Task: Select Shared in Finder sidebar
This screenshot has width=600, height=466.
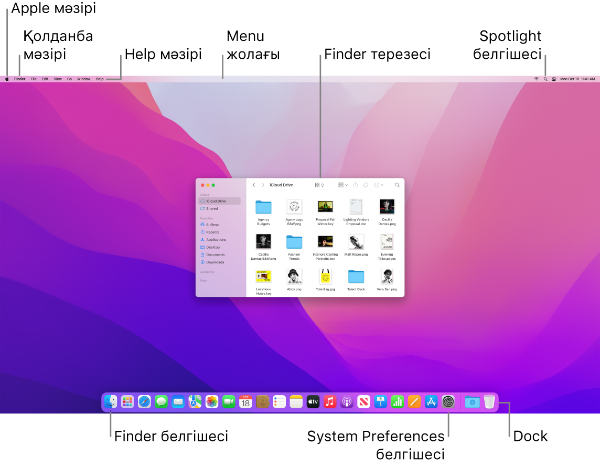Action: click(x=220, y=209)
